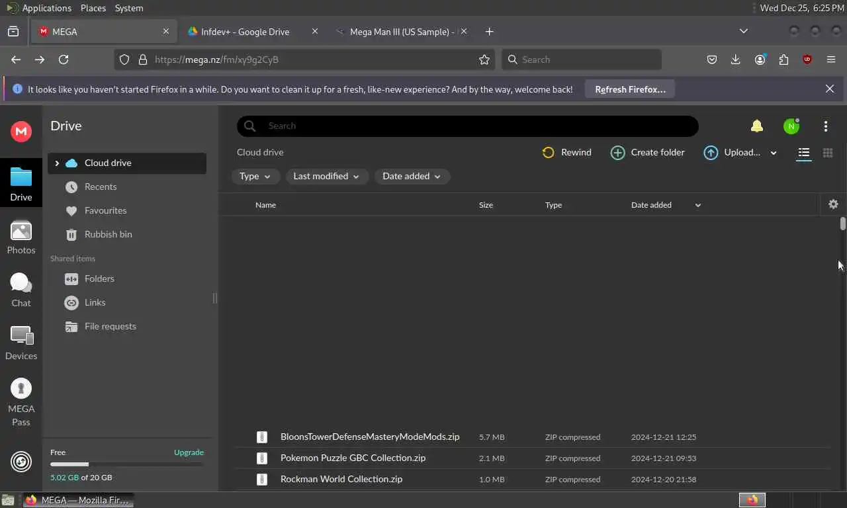Switch to Mega Man III tab

pos(401,32)
